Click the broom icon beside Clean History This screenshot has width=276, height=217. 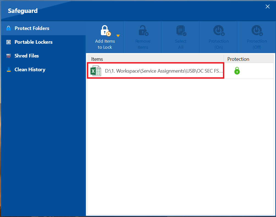(x=9, y=70)
